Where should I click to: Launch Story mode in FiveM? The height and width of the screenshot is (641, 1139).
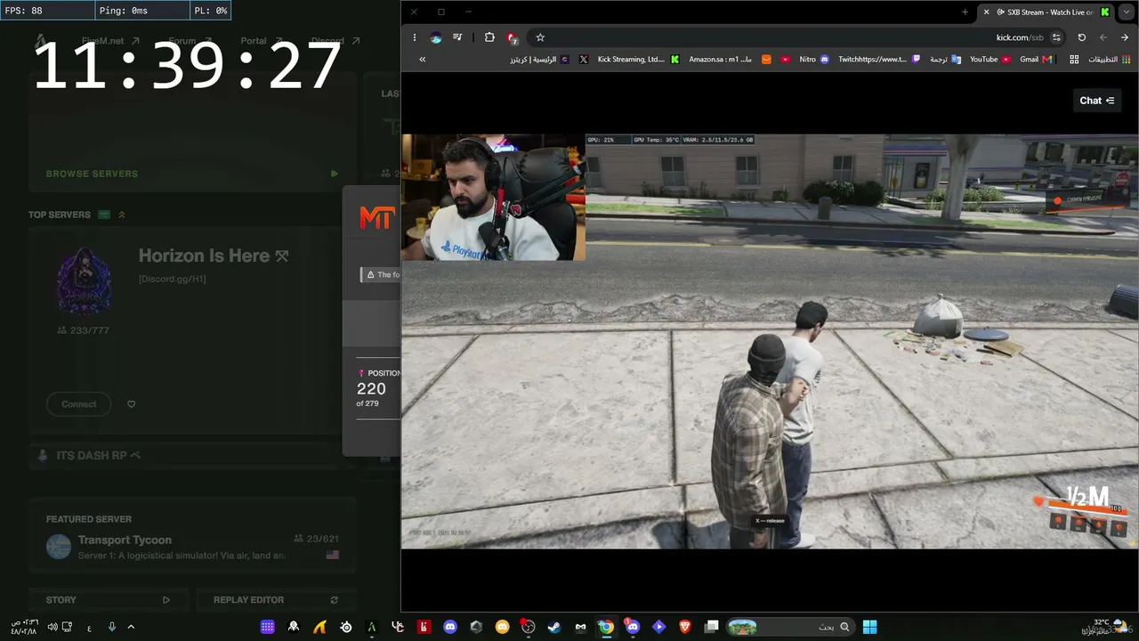pos(109,600)
